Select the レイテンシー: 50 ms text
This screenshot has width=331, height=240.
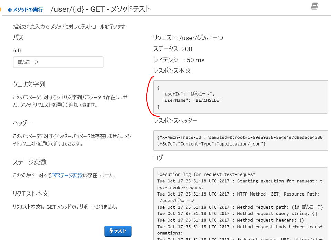[179, 60]
